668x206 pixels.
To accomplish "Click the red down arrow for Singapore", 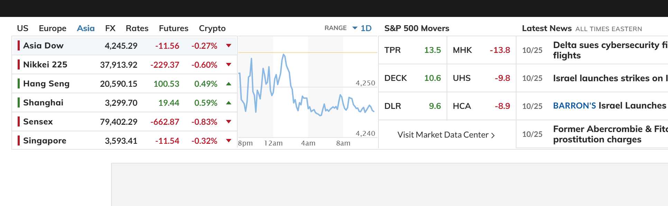I will [x=228, y=141].
